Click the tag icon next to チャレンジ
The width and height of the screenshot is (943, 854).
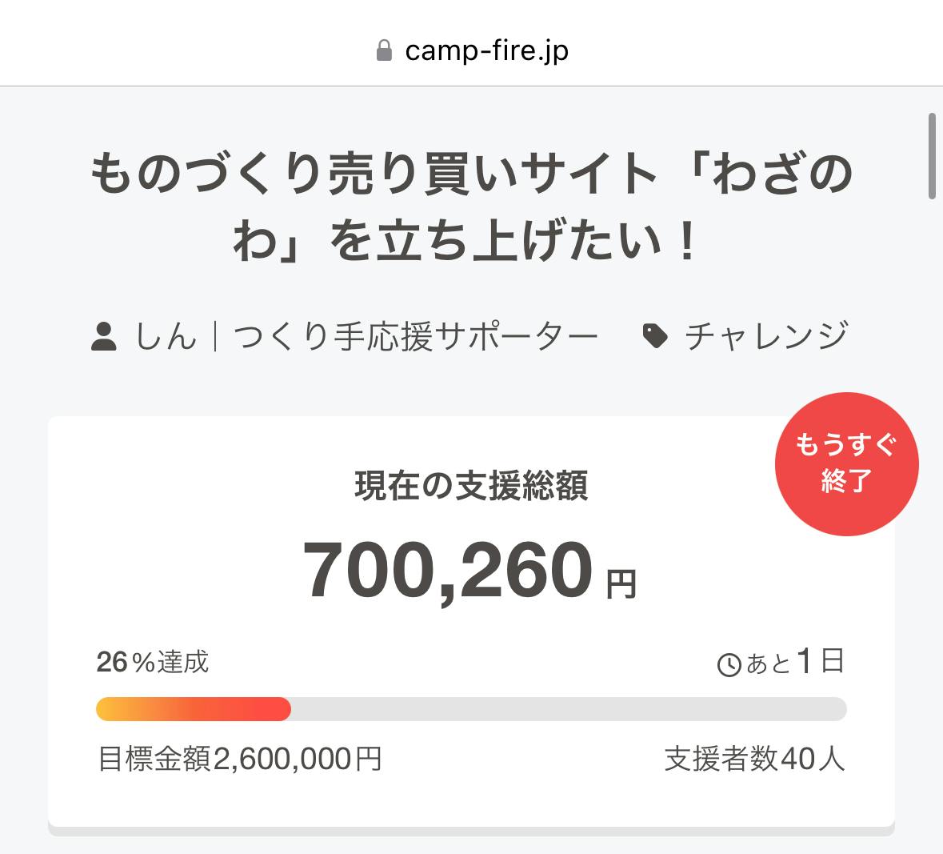(656, 337)
